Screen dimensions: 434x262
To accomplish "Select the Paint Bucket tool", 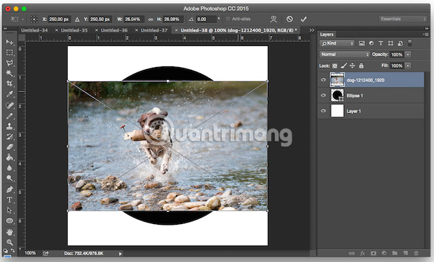I will 9,157.
